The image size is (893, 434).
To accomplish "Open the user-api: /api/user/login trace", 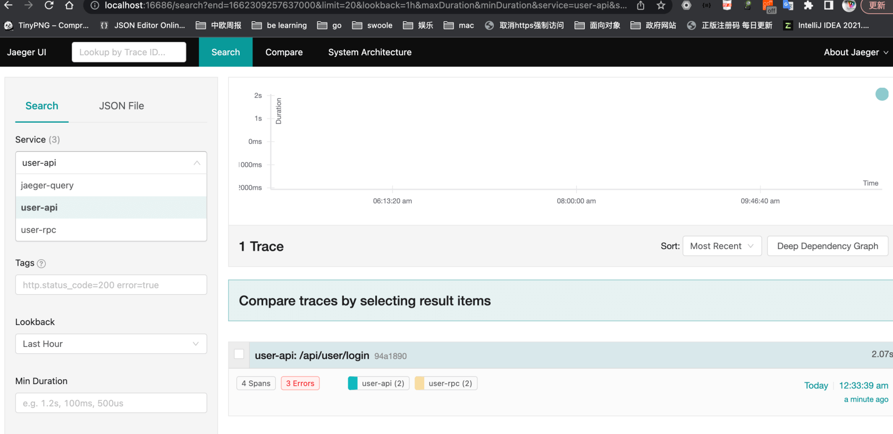I will click(312, 355).
